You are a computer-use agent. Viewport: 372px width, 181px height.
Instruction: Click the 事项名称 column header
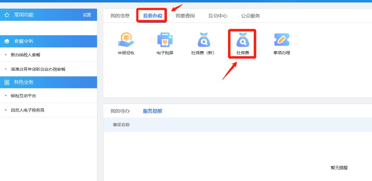[121, 125]
